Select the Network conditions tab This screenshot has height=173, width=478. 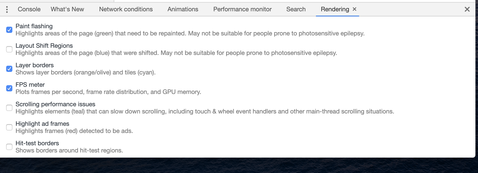point(126,9)
